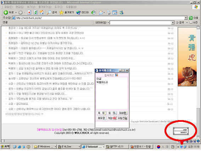201x151 pixels.
Task: Switch to the 알FTP v3.11 taskbar item
Action: point(117,147)
